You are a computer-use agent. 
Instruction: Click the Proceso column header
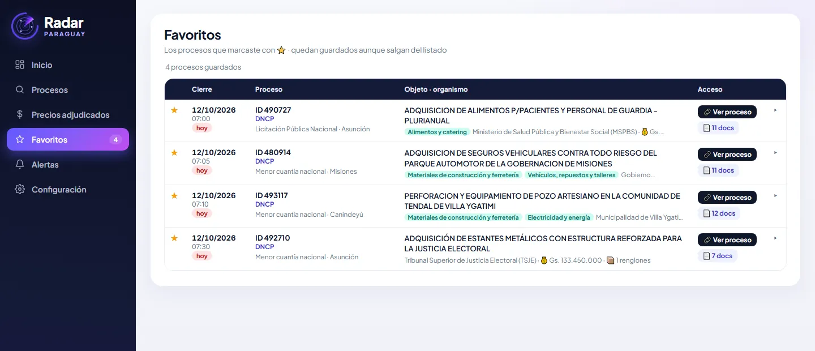[269, 89]
